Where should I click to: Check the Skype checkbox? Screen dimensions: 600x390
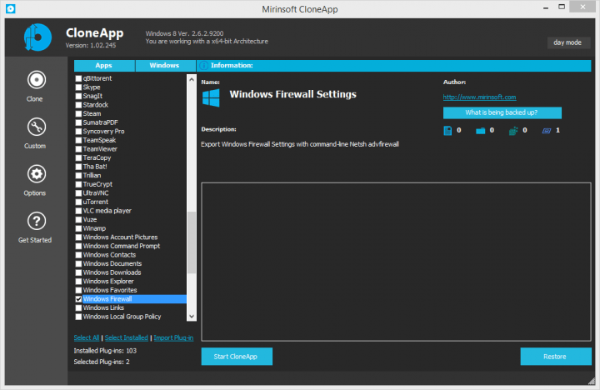point(78,87)
